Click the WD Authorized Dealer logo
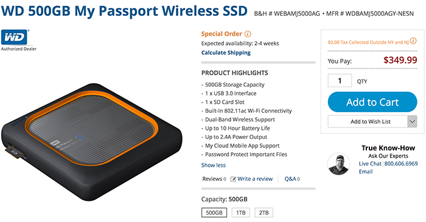This screenshot has height=222, width=426. (x=18, y=40)
